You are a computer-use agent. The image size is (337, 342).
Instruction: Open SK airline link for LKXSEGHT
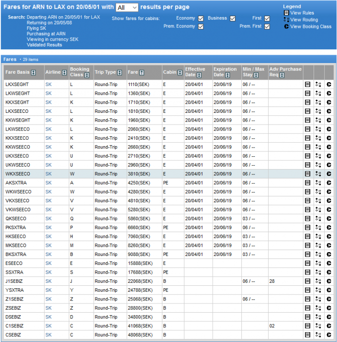pos(48,85)
